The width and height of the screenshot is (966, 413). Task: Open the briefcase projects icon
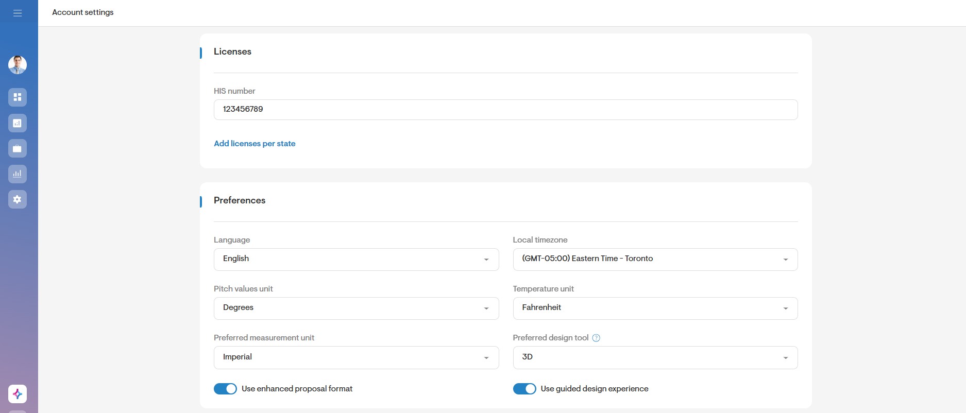18,148
